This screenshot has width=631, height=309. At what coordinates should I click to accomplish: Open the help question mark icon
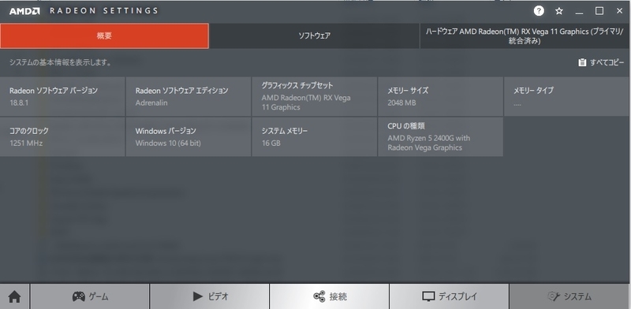pos(539,11)
